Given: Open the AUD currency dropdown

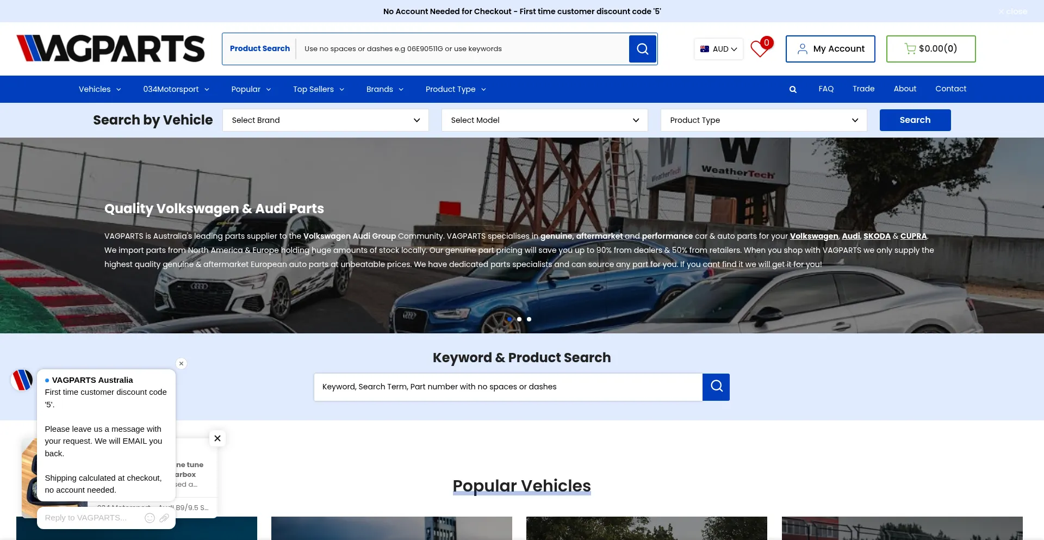Looking at the screenshot, I should [x=719, y=49].
